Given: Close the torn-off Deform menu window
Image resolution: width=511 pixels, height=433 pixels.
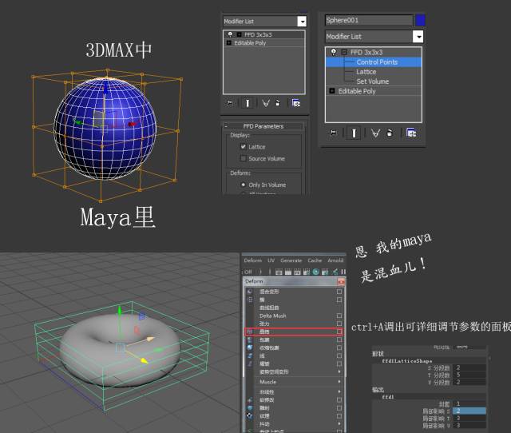Looking at the screenshot, I should click(x=341, y=281).
